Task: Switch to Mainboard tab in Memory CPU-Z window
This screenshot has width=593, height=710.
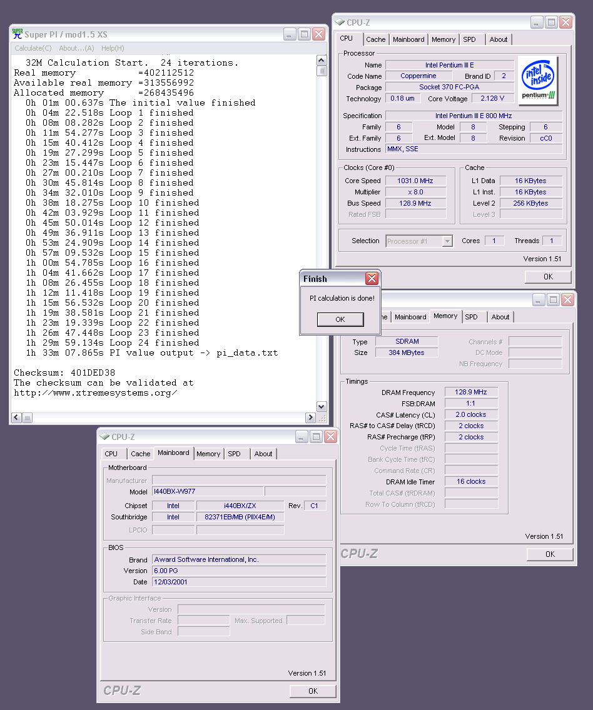Action: 410,317
